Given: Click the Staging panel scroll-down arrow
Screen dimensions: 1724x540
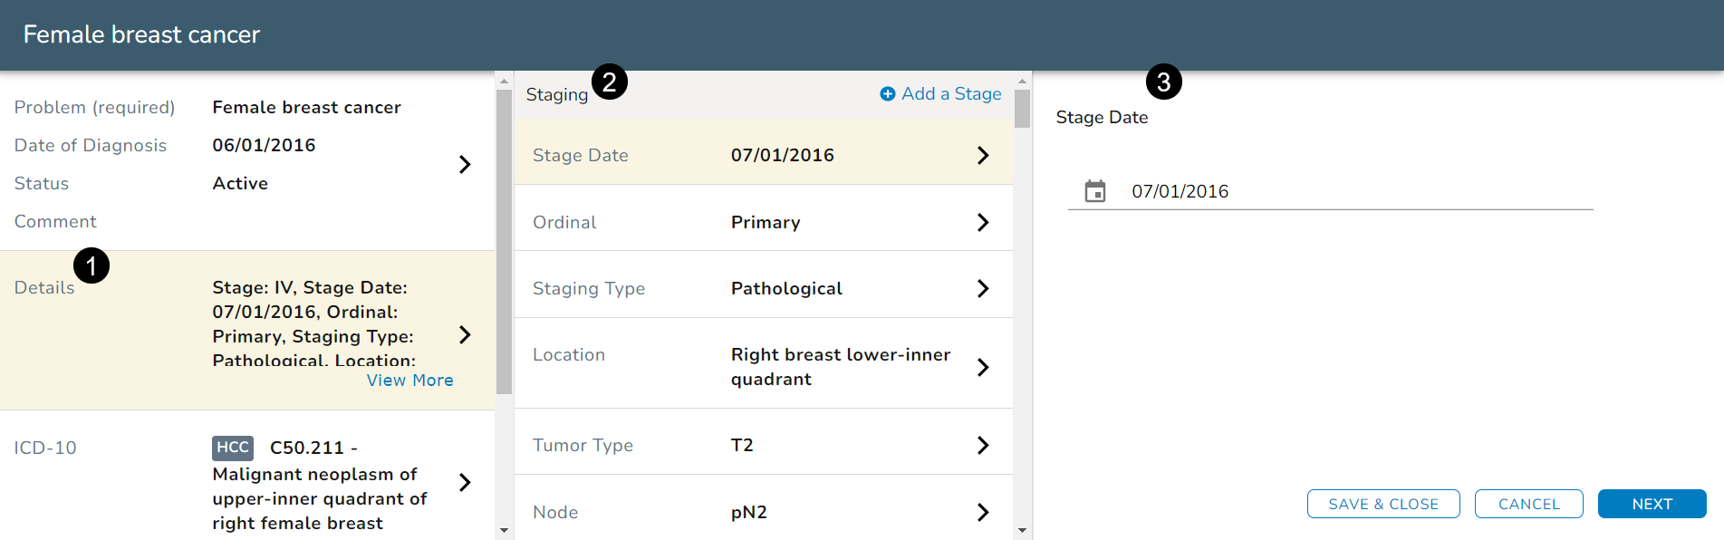Looking at the screenshot, I should pos(1022,531).
